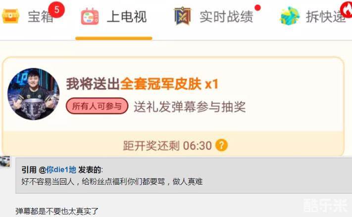
Task: Click the small commenter avatar thumbnail
Action: pos(5,162)
